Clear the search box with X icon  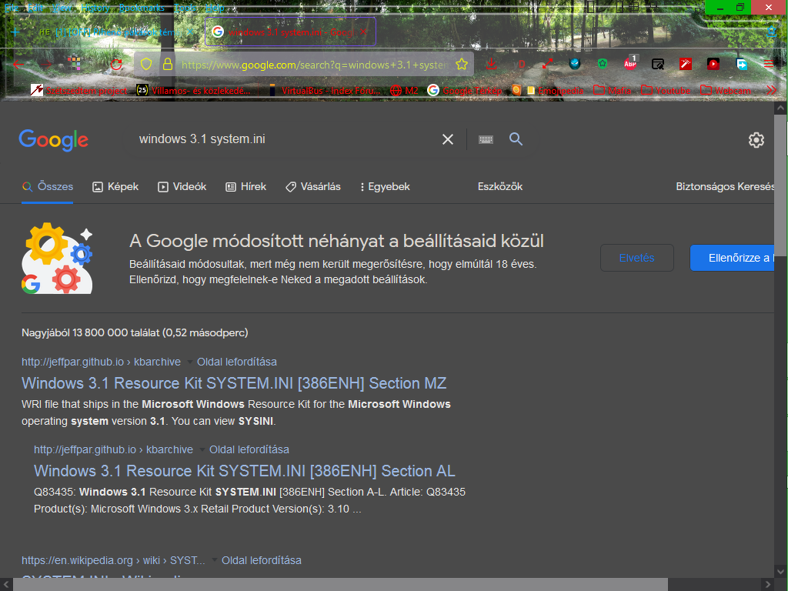[x=447, y=139]
